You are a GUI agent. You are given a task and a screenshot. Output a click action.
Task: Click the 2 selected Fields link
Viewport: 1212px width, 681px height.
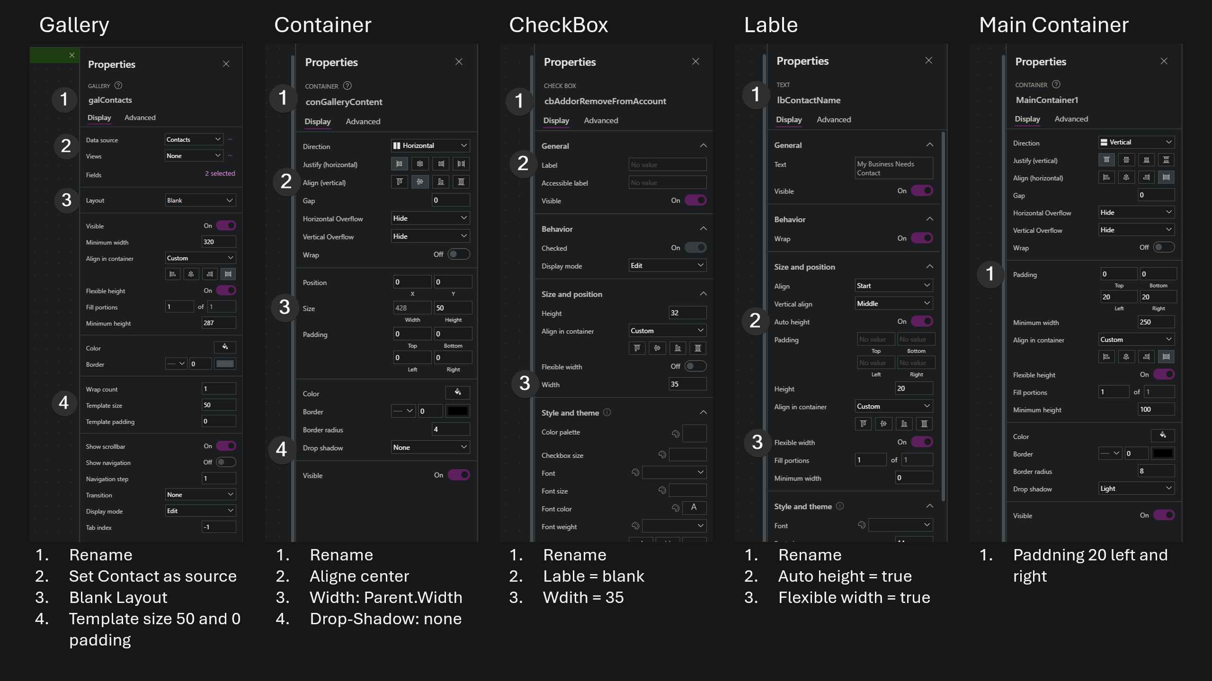(220, 174)
